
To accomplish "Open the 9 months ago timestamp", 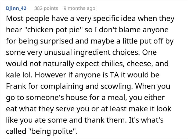I will tap(79, 8).
